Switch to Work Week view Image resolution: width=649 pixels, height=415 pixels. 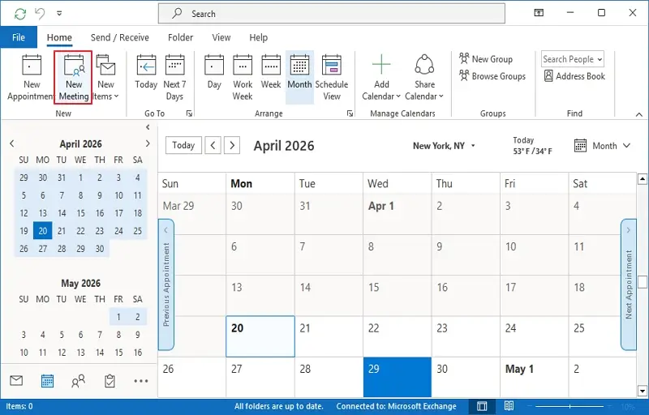(243, 78)
